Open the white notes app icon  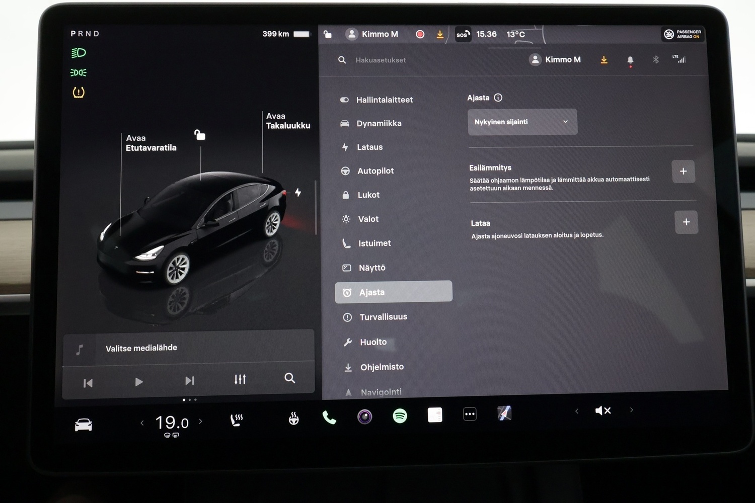435,415
